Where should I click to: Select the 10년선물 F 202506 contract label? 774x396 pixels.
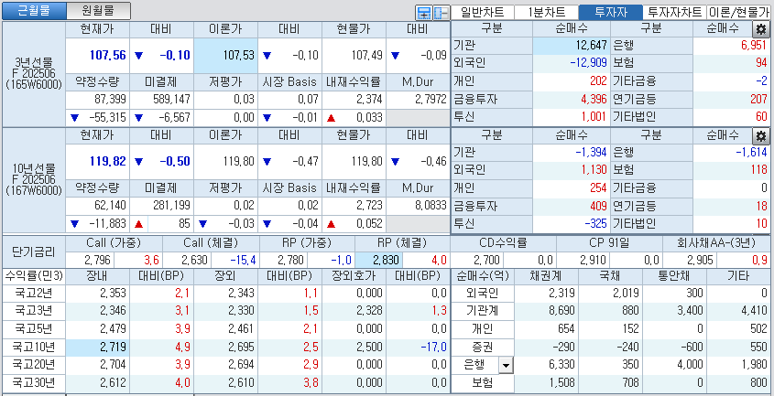pos(34,180)
